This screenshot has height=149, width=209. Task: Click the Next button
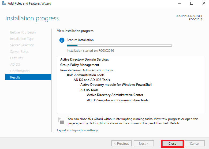[x=144, y=144]
